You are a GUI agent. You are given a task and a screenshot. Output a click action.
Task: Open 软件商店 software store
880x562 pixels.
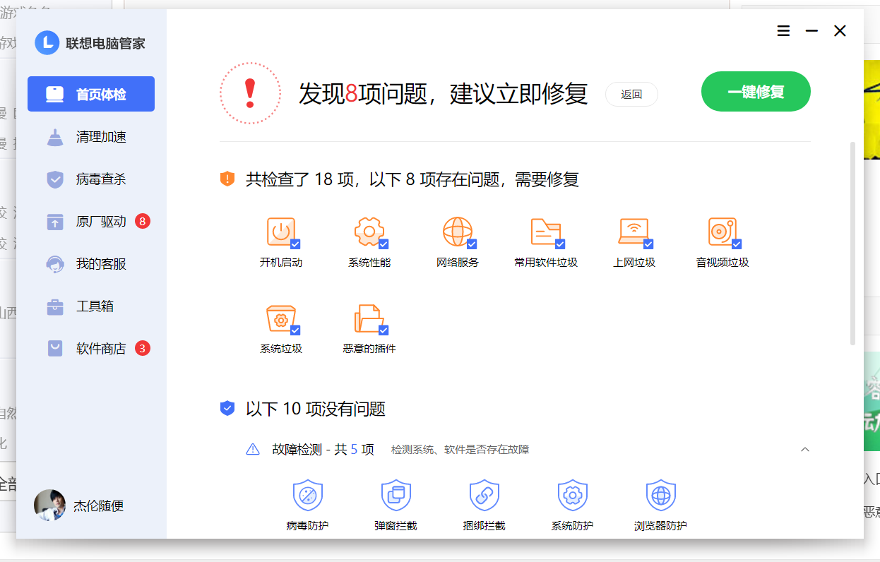(x=91, y=349)
